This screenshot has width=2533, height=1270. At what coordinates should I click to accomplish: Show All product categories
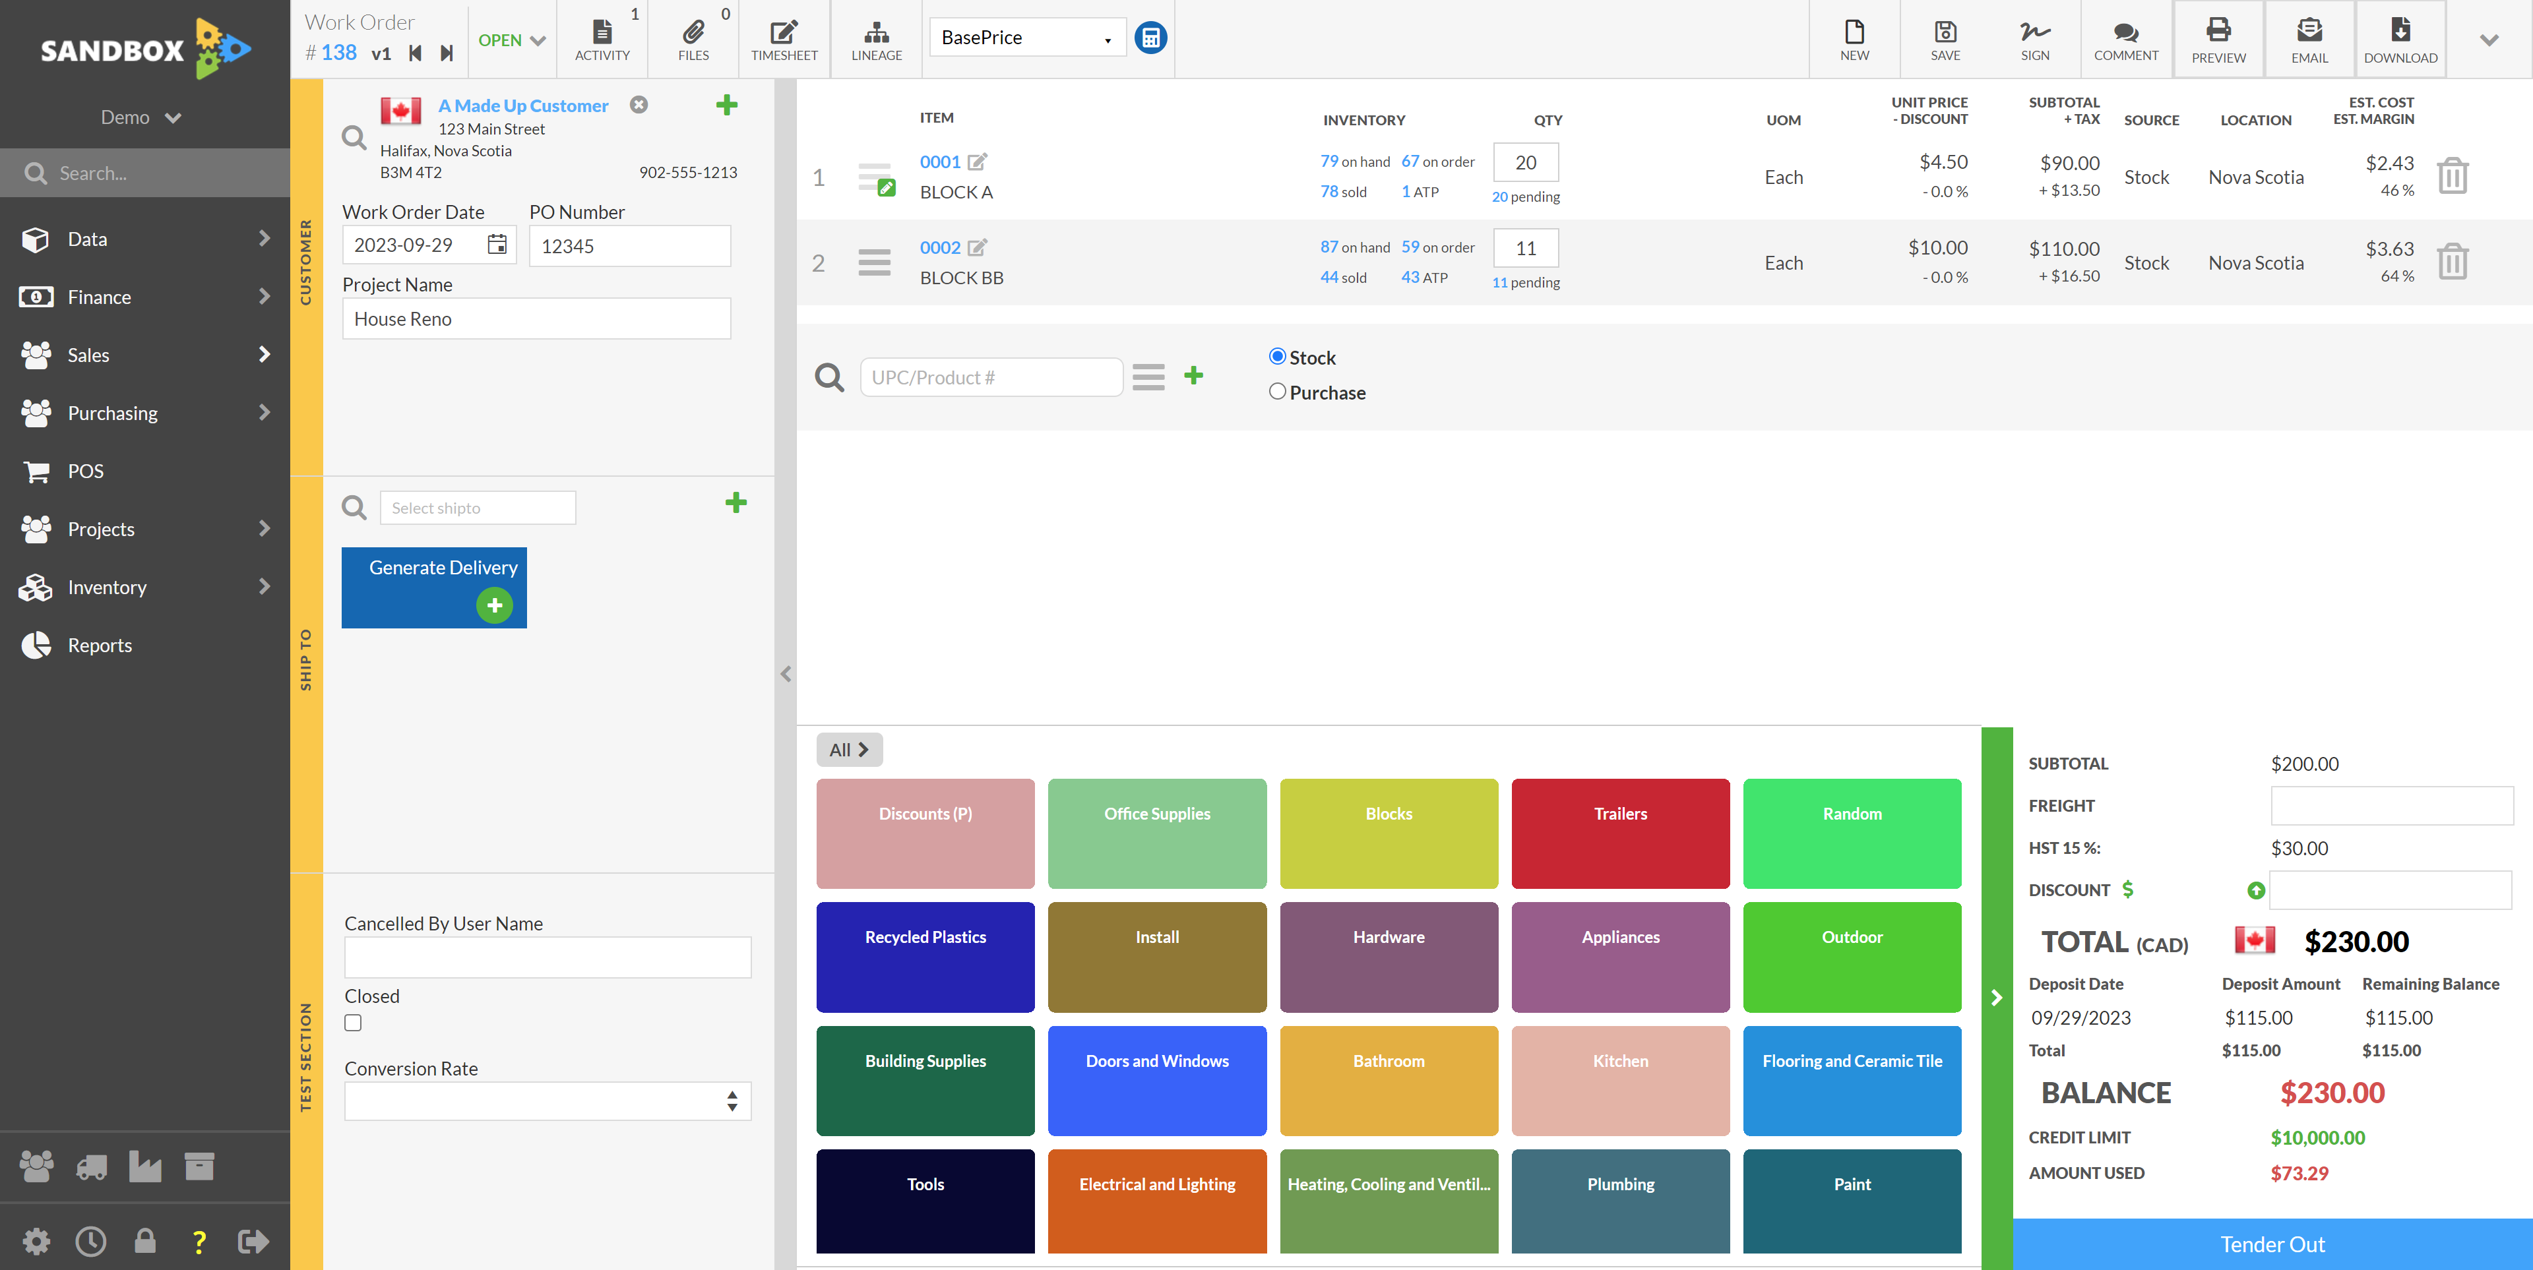pyautogui.click(x=848, y=749)
